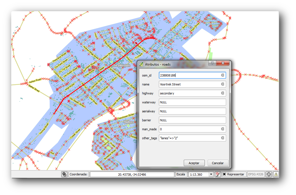The image size is (296, 195).
Task: Click the Van Eeden Street label on the map
Action: coord(70,72)
